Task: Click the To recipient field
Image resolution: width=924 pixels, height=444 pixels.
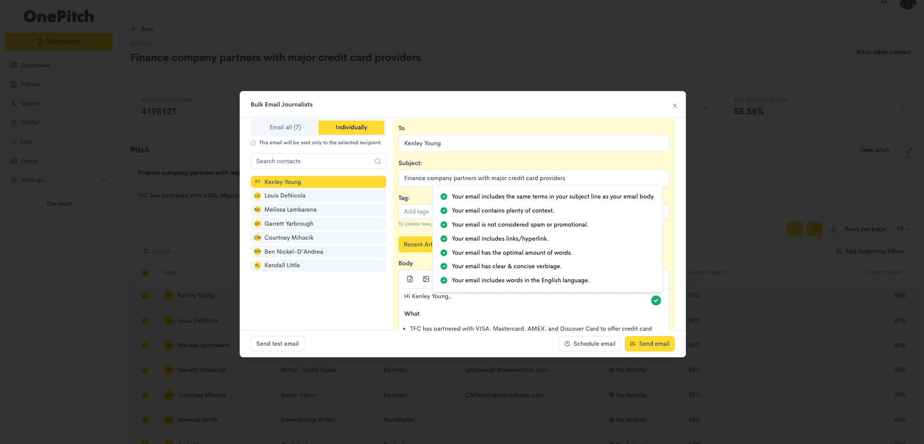Action: click(533, 143)
